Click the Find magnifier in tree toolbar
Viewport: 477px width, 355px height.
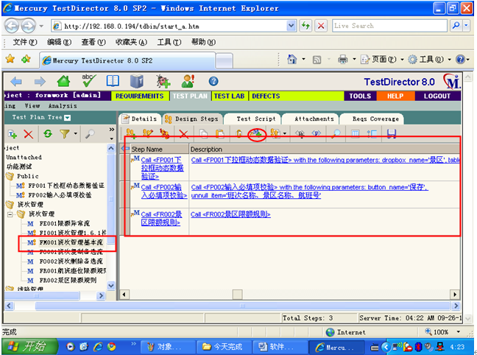[90, 133]
